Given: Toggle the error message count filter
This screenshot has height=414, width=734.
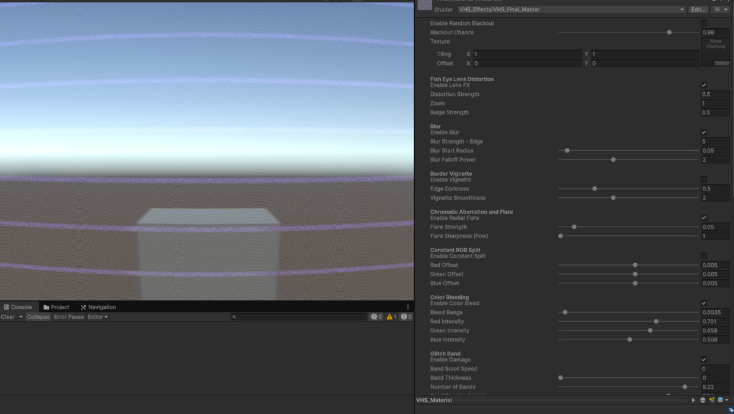Looking at the screenshot, I should (407, 317).
